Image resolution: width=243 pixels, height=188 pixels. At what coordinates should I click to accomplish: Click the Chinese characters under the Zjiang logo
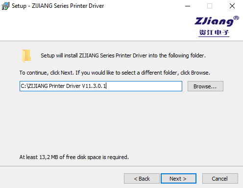[214, 32]
